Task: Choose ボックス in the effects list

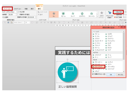Action: tap(109, 48)
